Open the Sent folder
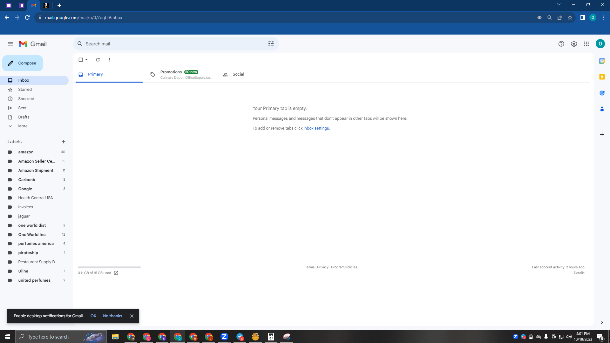The height and width of the screenshot is (343, 610). coord(34,108)
